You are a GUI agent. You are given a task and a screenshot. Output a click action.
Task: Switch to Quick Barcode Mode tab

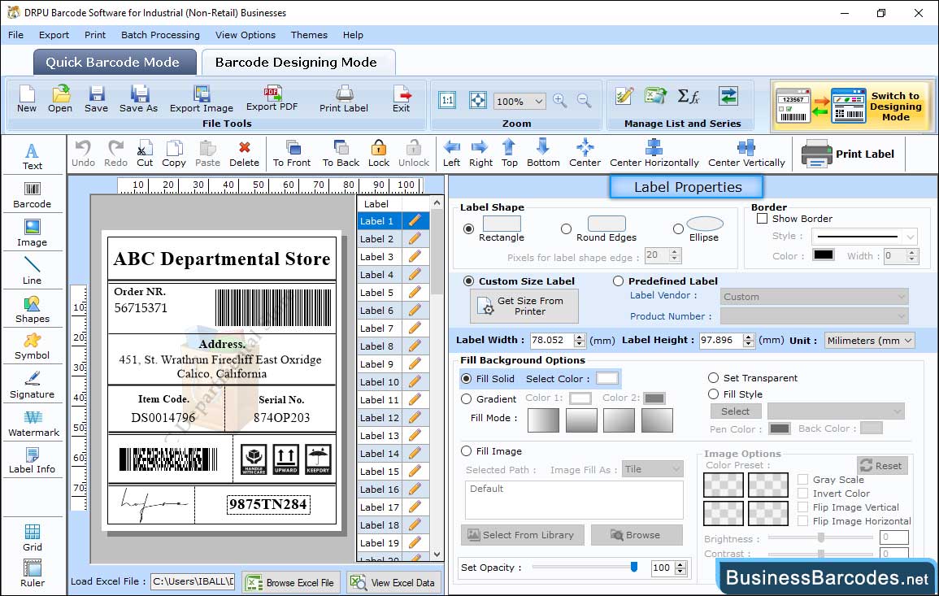coord(115,63)
